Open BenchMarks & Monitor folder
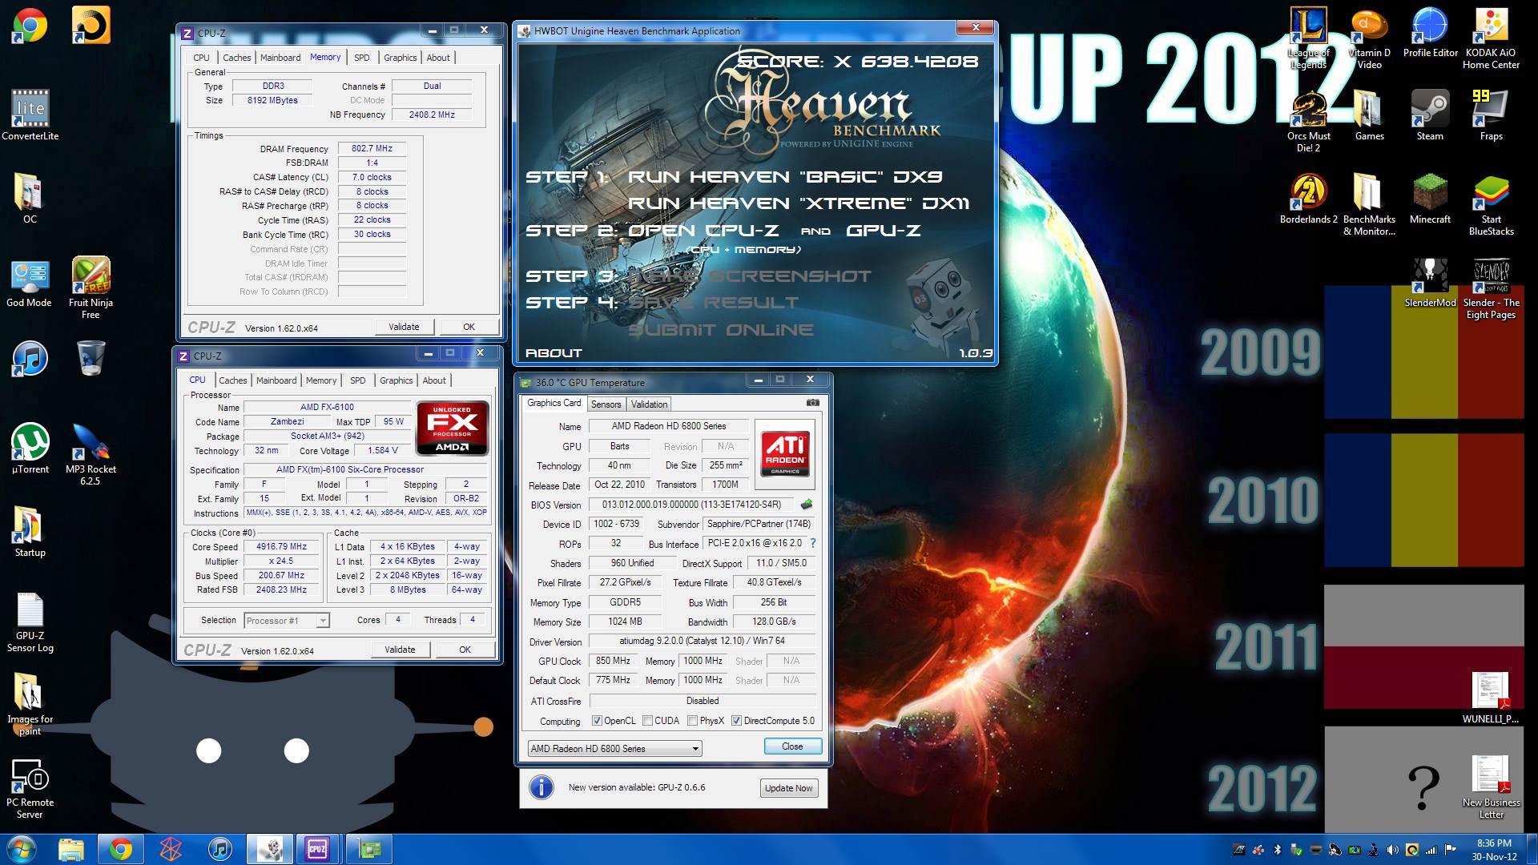 click(x=1369, y=205)
